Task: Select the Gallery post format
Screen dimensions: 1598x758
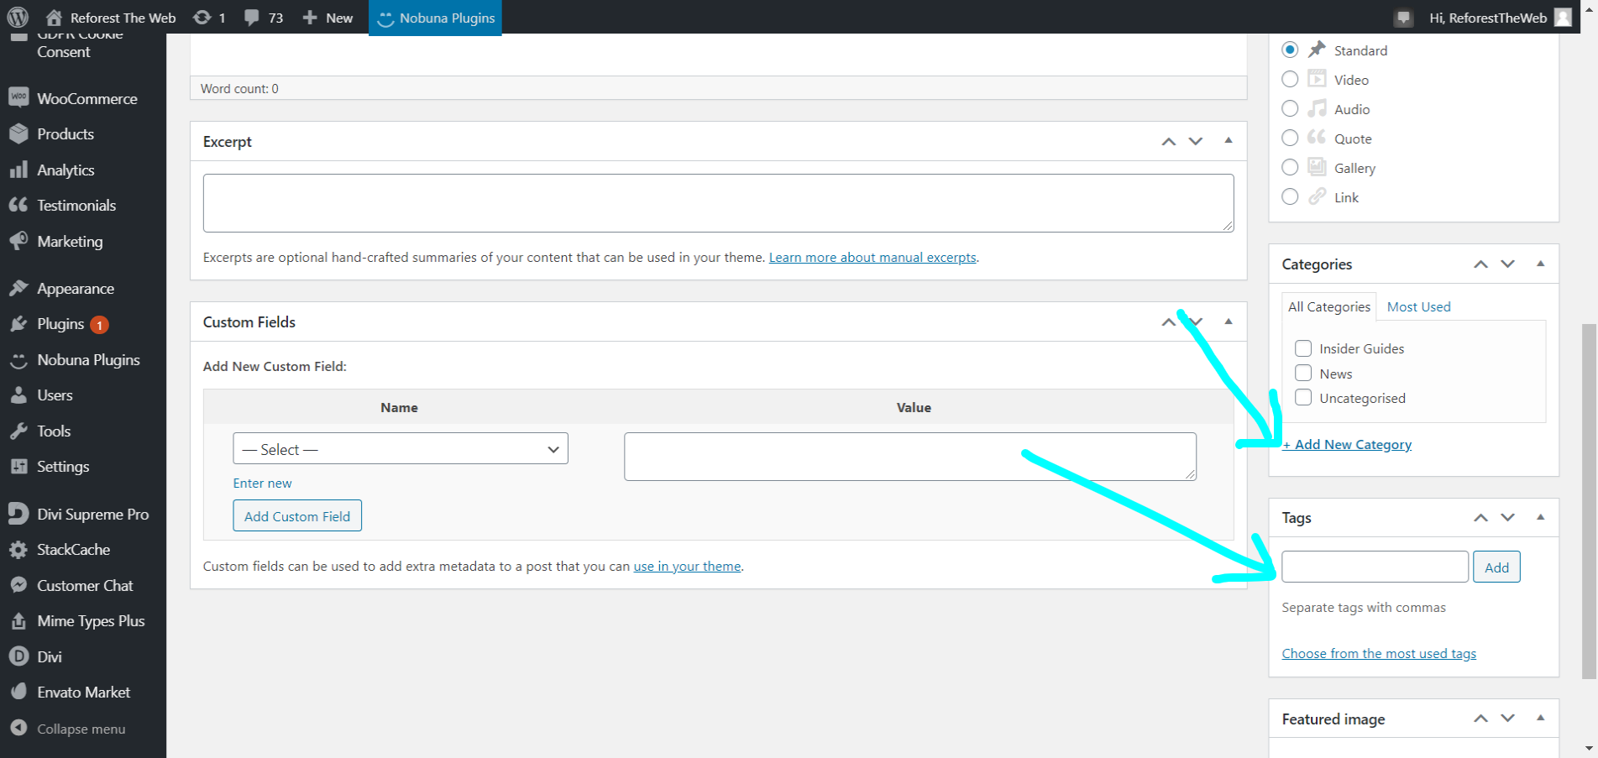Action: point(1290,167)
